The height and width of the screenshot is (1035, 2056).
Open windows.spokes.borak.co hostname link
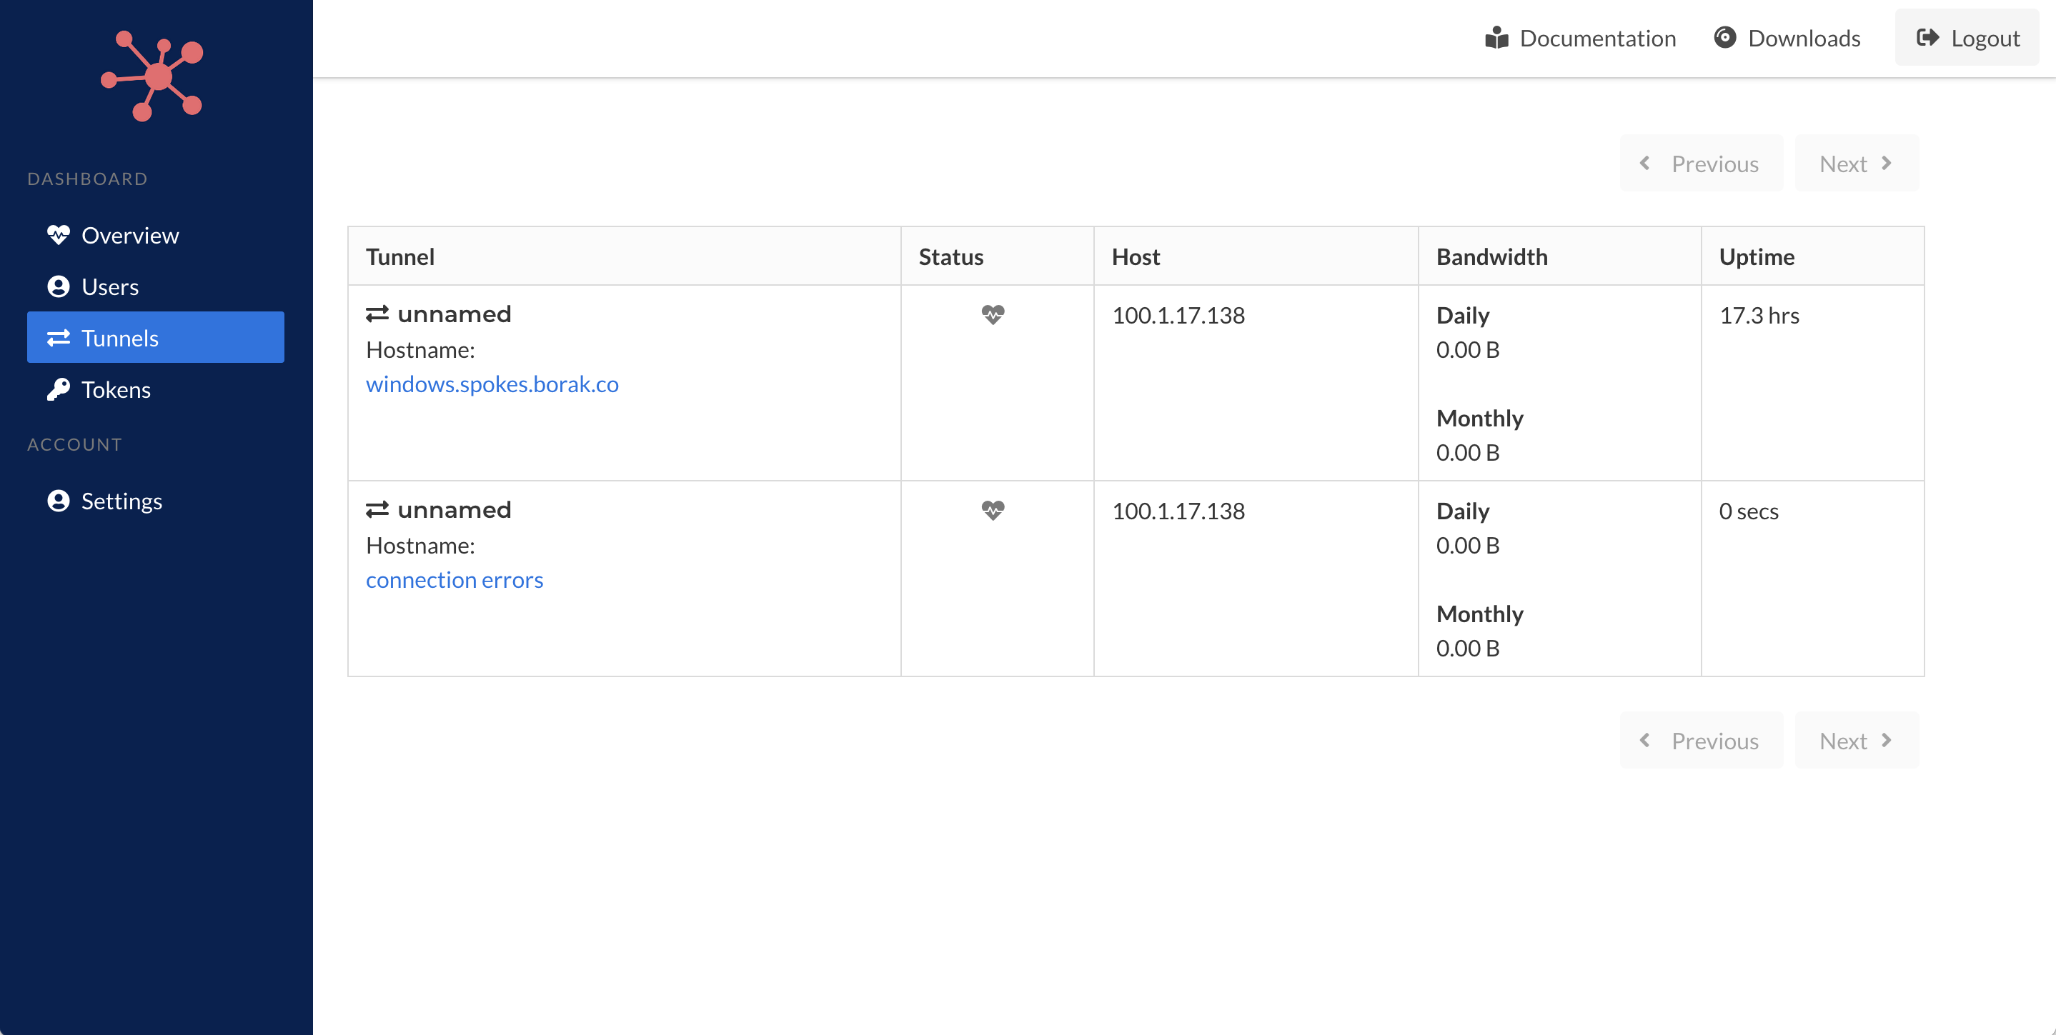tap(492, 384)
